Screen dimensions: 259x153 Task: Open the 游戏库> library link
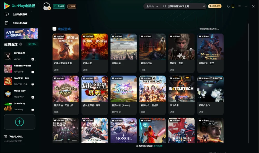click(x=32, y=44)
